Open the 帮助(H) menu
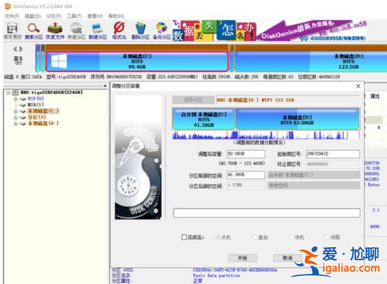This screenshot has width=387, height=284. (x=116, y=16)
